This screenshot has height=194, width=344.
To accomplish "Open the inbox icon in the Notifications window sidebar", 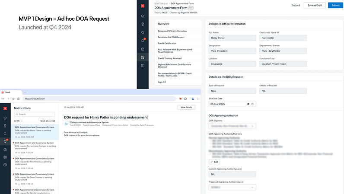I will click(x=5, y=149).
